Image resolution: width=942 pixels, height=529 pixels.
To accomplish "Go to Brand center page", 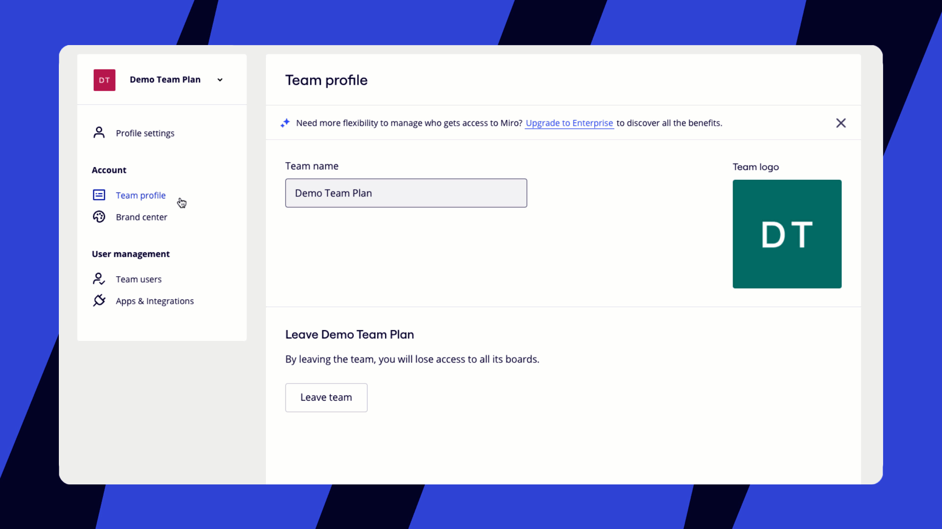I will pos(141,217).
